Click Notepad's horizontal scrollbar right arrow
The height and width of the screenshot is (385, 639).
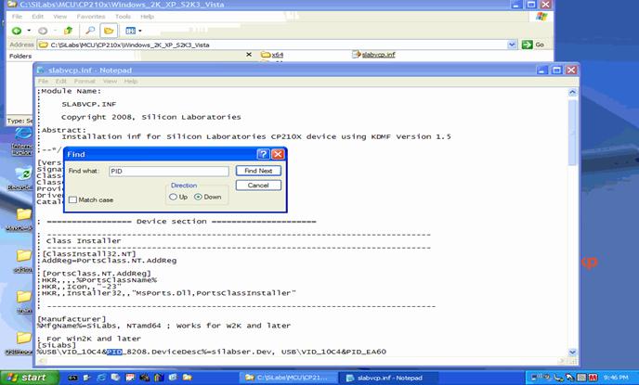563,361
